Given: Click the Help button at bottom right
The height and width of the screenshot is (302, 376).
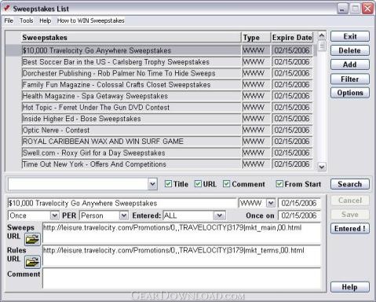Looking at the screenshot, I should [x=350, y=287].
